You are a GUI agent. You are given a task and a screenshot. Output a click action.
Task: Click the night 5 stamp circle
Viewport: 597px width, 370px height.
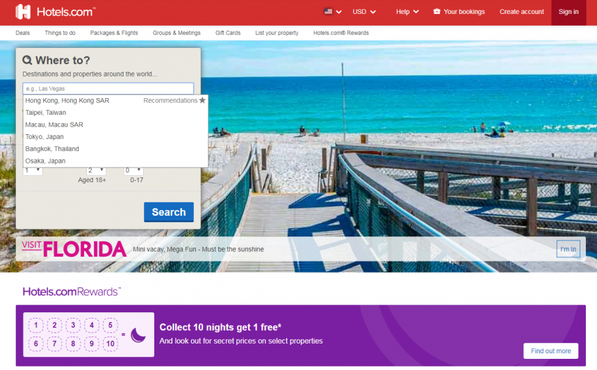[x=111, y=325]
